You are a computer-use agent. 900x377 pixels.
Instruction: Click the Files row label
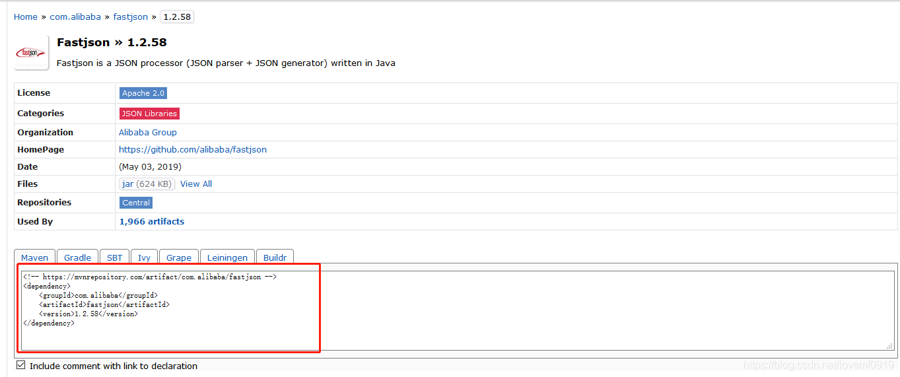click(28, 184)
